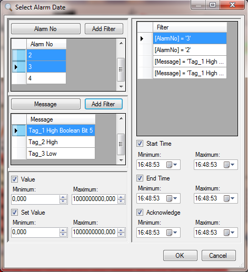The image size is (248, 272).
Task: Open calendar for End Time maximum
Action: 229,198
